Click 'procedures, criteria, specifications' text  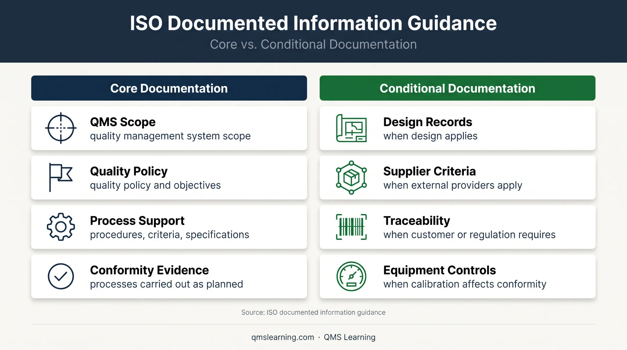pyautogui.click(x=170, y=234)
